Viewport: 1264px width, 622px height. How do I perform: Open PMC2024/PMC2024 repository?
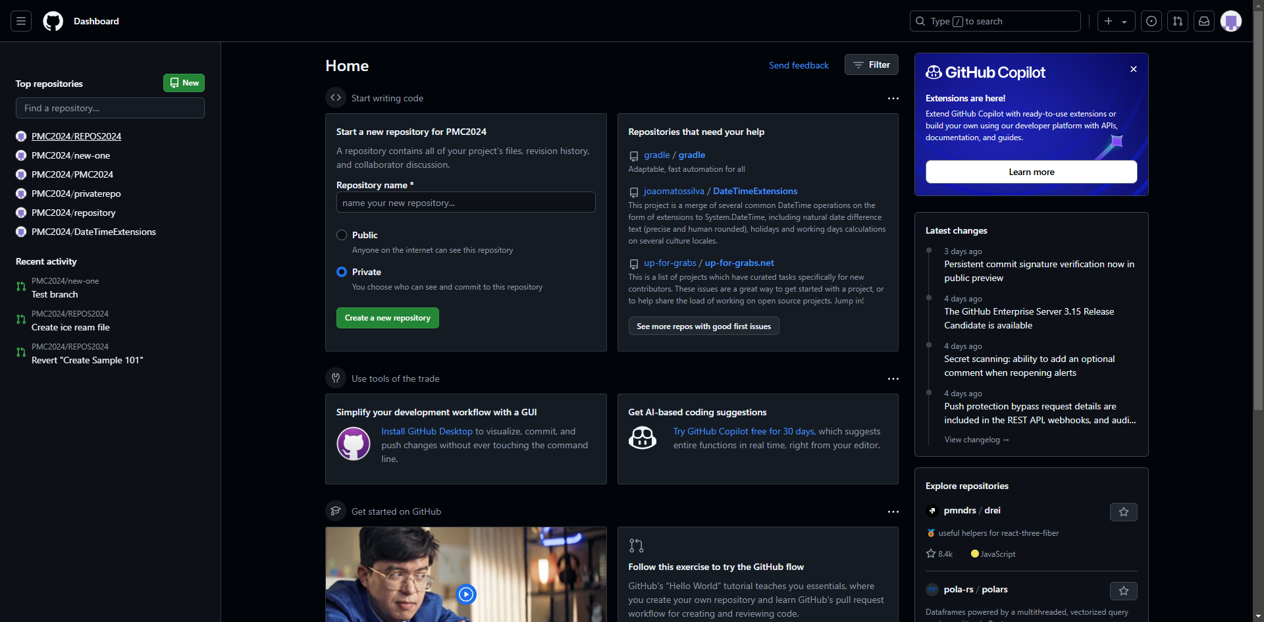pyautogui.click(x=72, y=174)
